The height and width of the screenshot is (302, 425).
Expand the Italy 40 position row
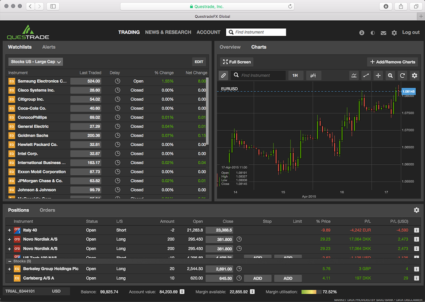coord(9,230)
